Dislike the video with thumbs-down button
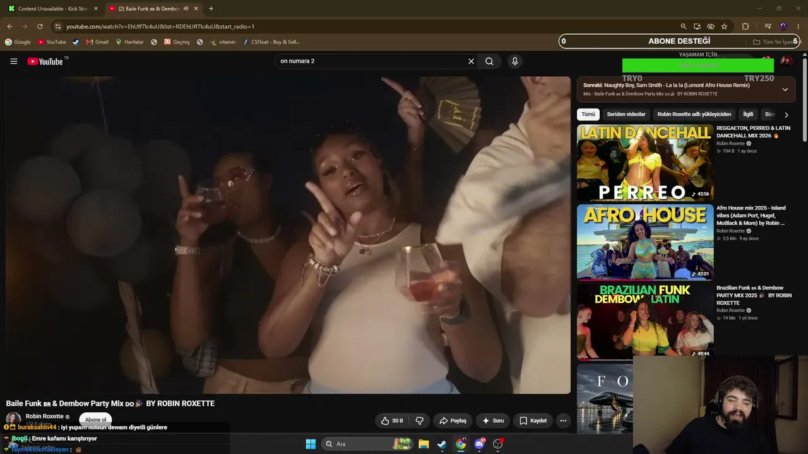The width and height of the screenshot is (808, 454). (419, 421)
